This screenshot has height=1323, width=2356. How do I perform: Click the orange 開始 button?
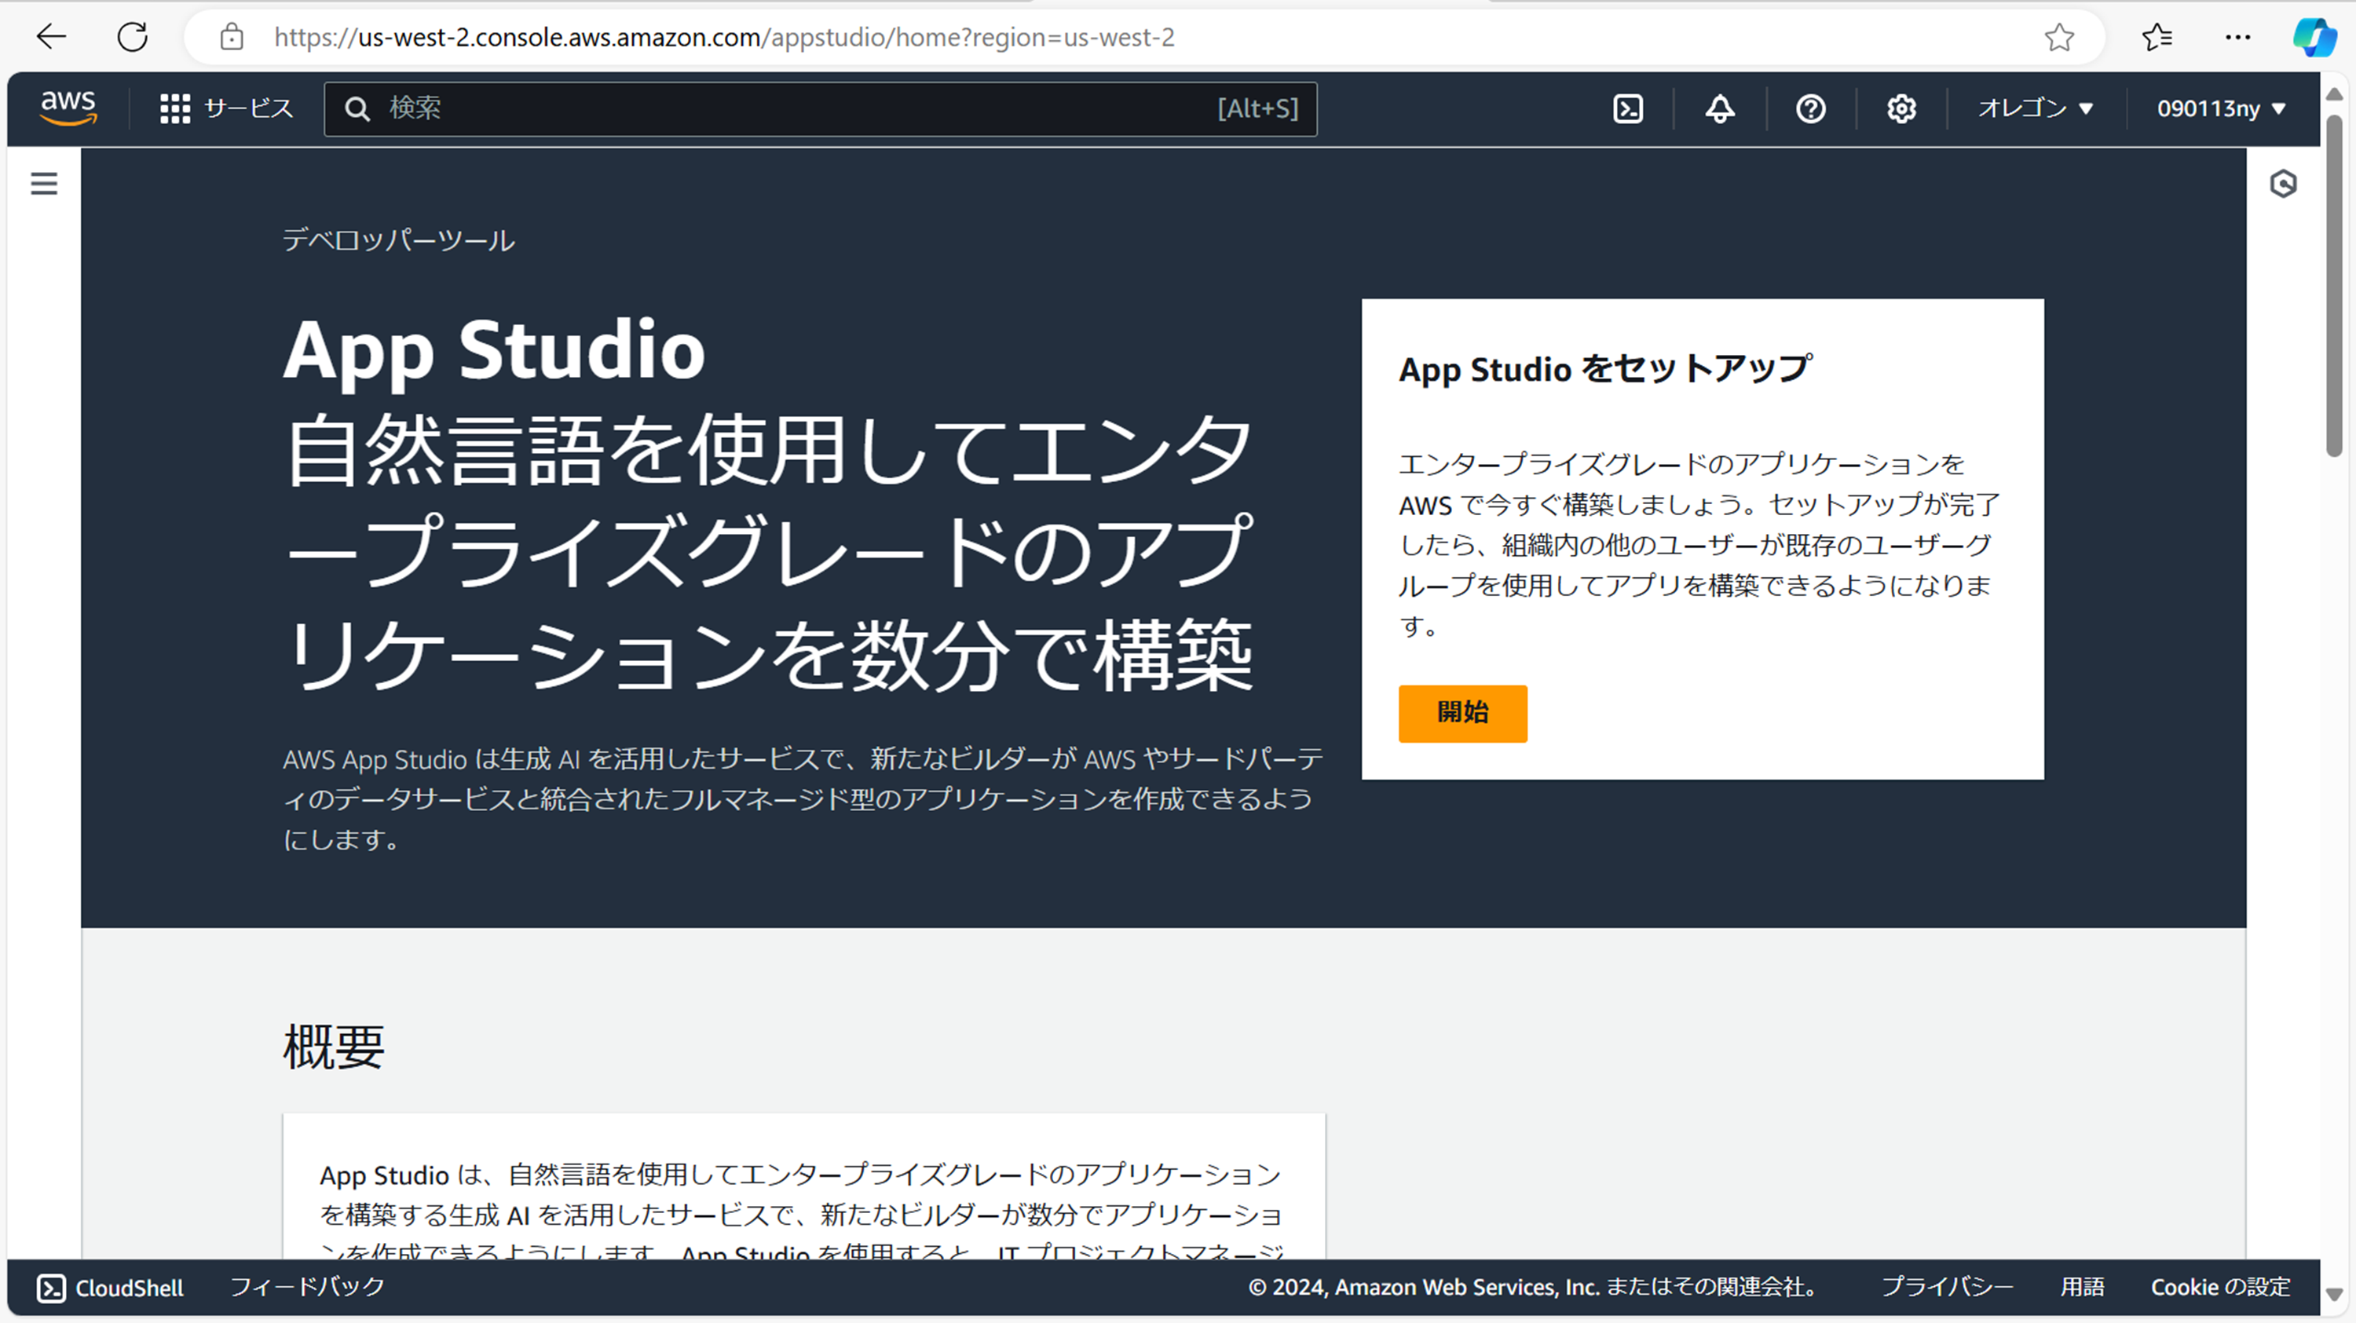point(1462,713)
